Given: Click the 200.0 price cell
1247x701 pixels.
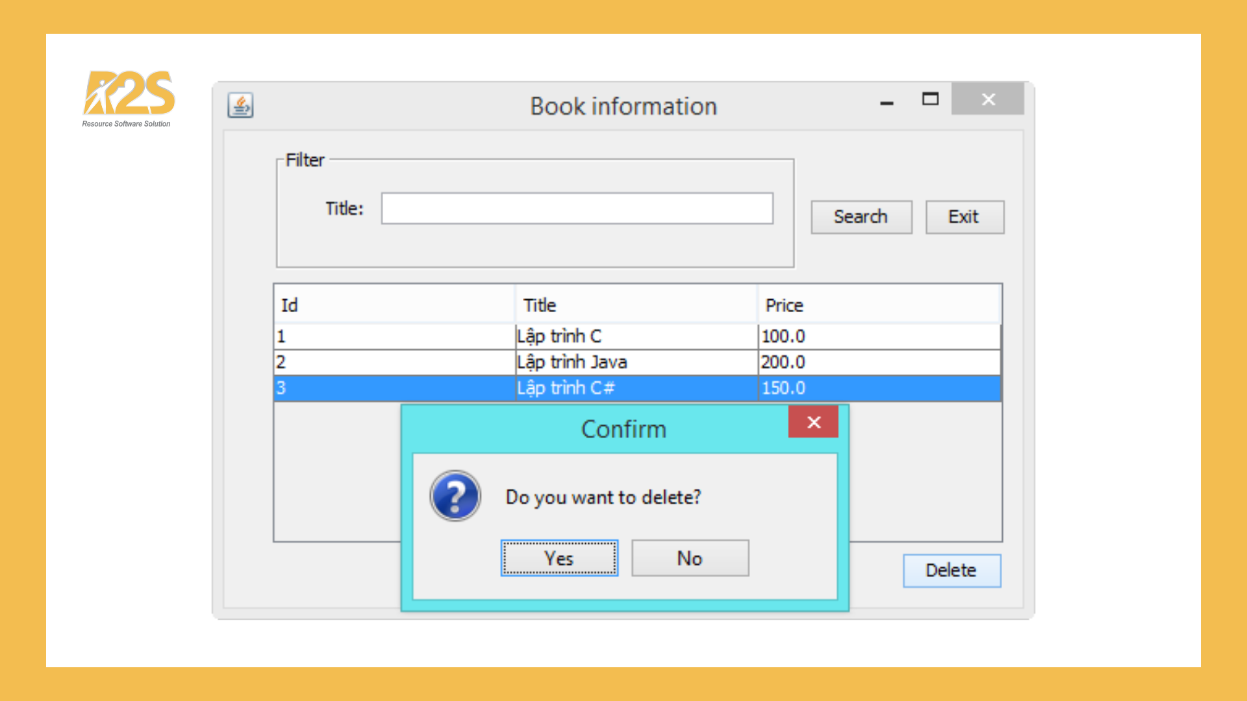Looking at the screenshot, I should click(783, 362).
